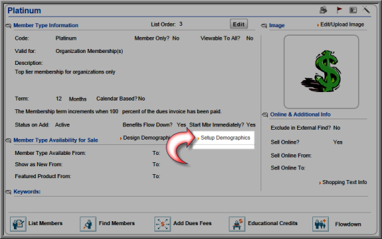The height and width of the screenshot is (239, 382).
Task: Click the Code value Platinum
Action: click(x=66, y=38)
